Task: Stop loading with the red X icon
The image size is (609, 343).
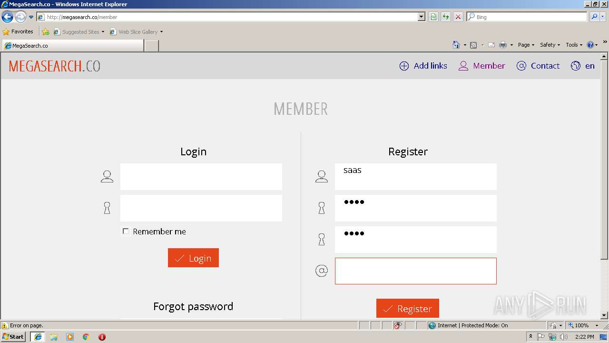Action: 458,17
